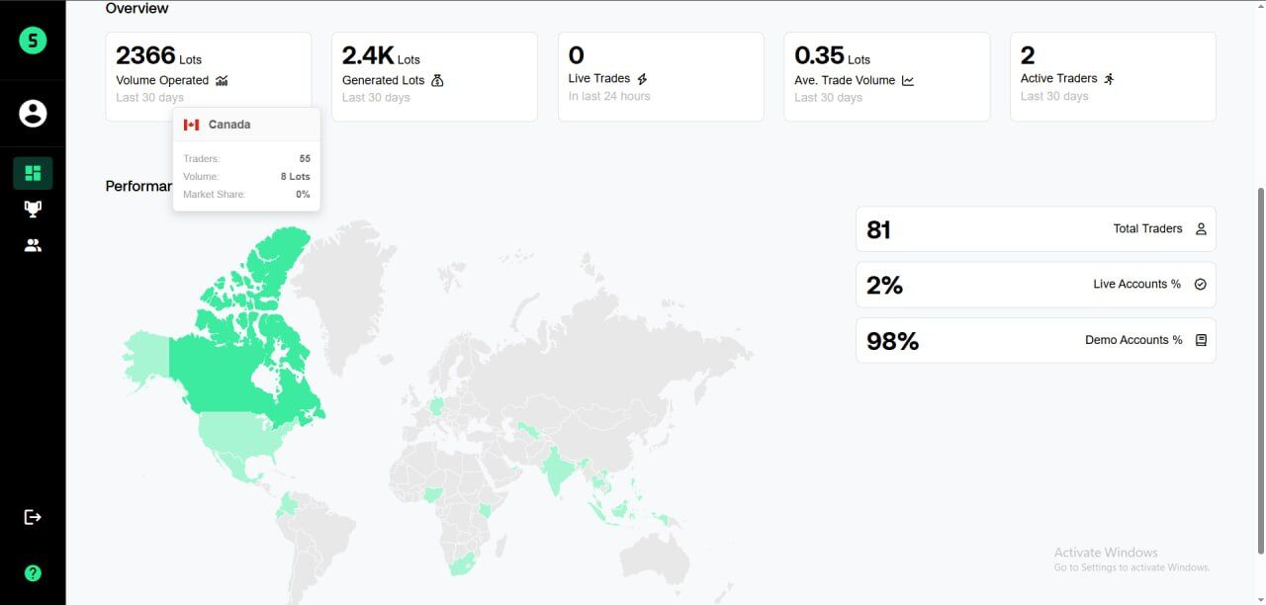Image resolution: width=1266 pixels, height=605 pixels.
Task: Click the Active Traders running person icon
Action: pos(1109,79)
